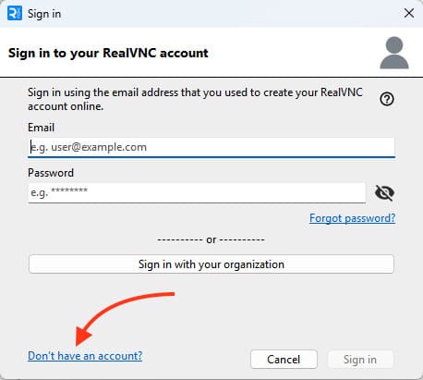Image resolution: width=423 pixels, height=380 pixels.
Task: Toggle password visibility with the crossed-eye icon
Action: [x=384, y=193]
